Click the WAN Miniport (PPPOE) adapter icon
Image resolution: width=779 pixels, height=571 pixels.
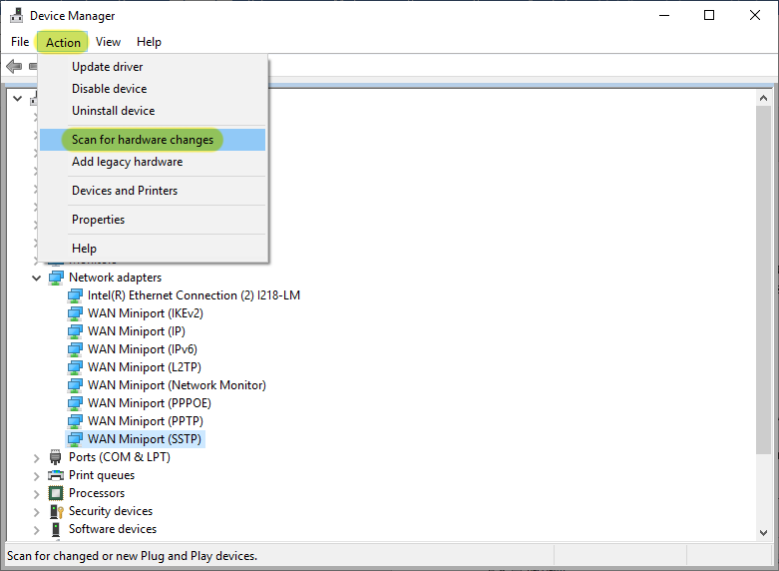[x=75, y=403]
